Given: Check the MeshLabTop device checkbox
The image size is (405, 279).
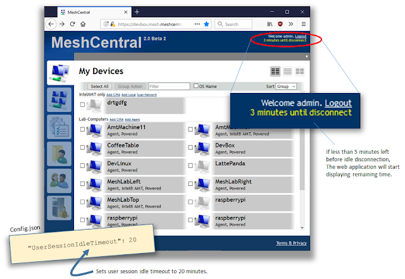Looking at the screenshot, I should point(82,202).
